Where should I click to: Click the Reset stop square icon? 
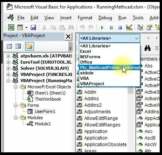[120, 27]
